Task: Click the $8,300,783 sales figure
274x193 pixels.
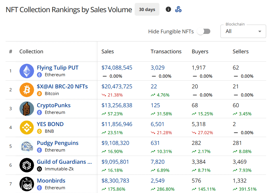Action: 115,181
